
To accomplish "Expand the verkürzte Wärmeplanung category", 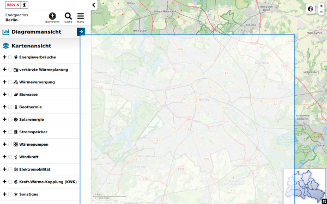I will pyautogui.click(x=4, y=70).
